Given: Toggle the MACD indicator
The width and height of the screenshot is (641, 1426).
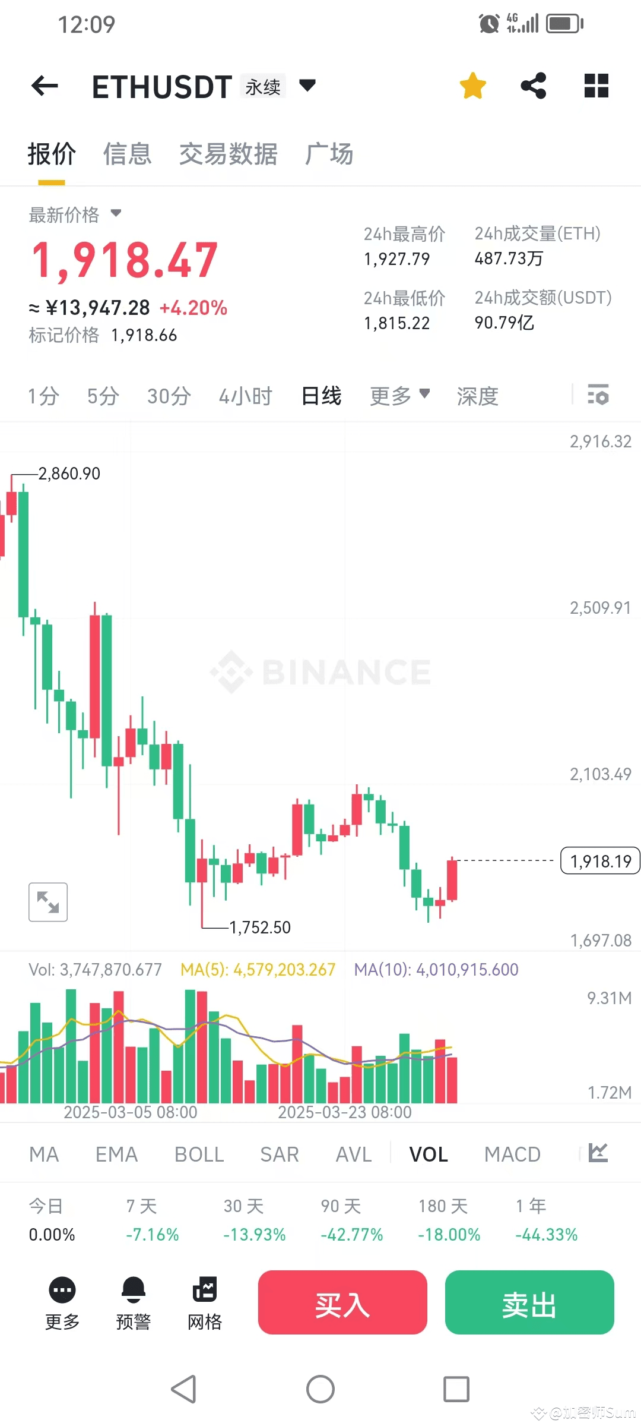Looking at the screenshot, I should tap(512, 1154).
